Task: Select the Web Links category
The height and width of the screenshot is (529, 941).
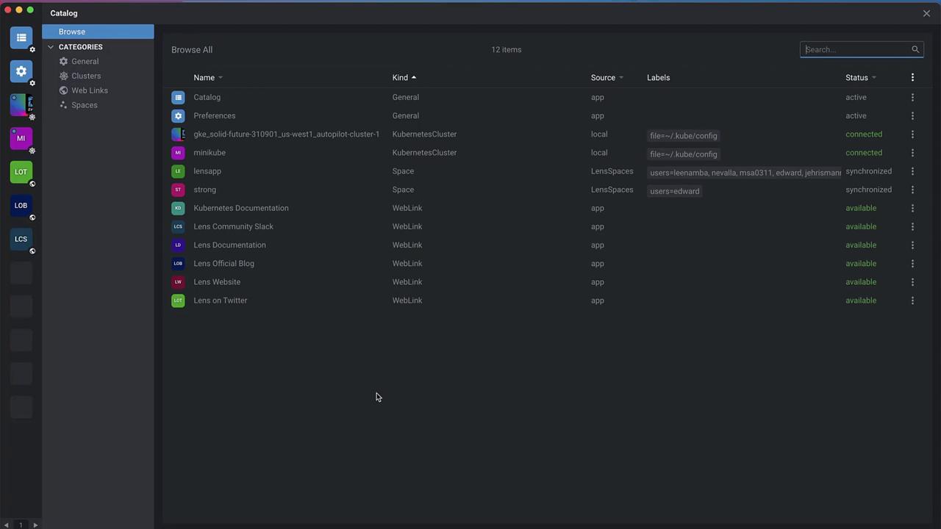Action: [x=90, y=90]
